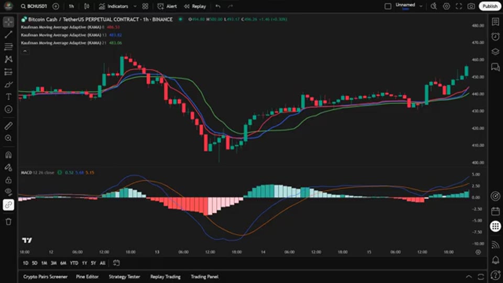Open the Strategy Tester tab

click(125, 277)
